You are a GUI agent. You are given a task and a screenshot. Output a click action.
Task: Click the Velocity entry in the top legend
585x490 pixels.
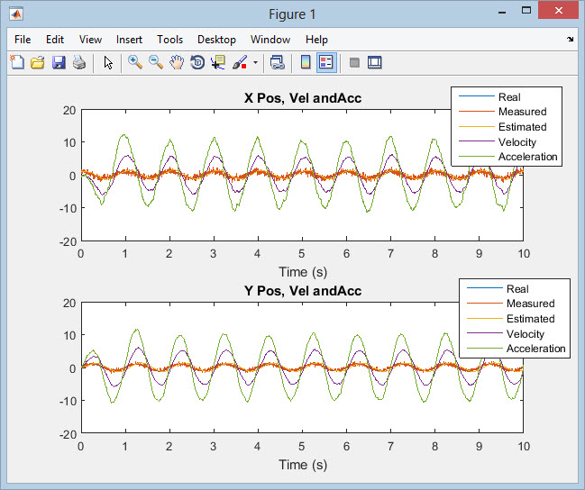(x=516, y=141)
